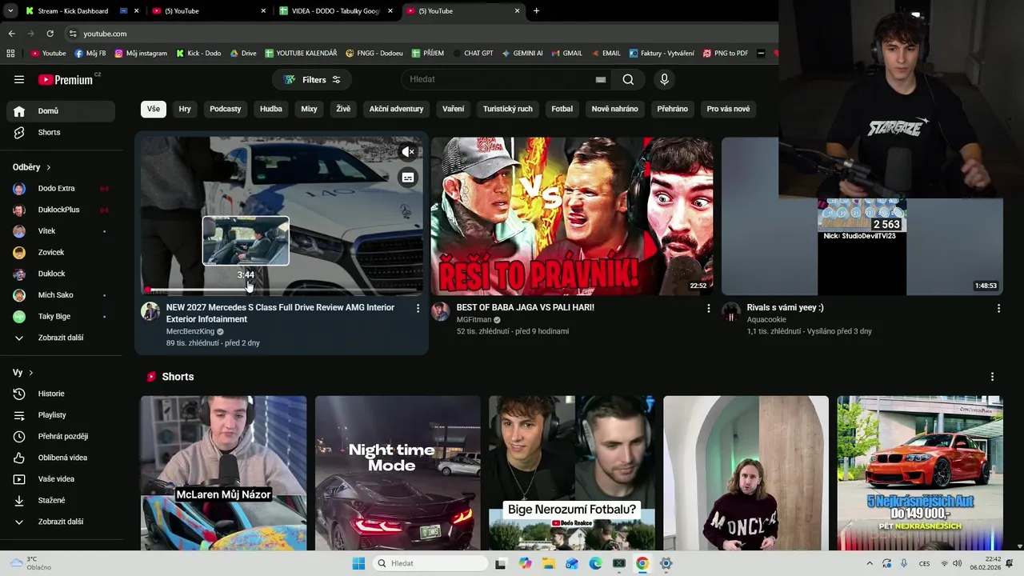
Task: Open Zovicek channel subscription
Action: tap(61, 252)
